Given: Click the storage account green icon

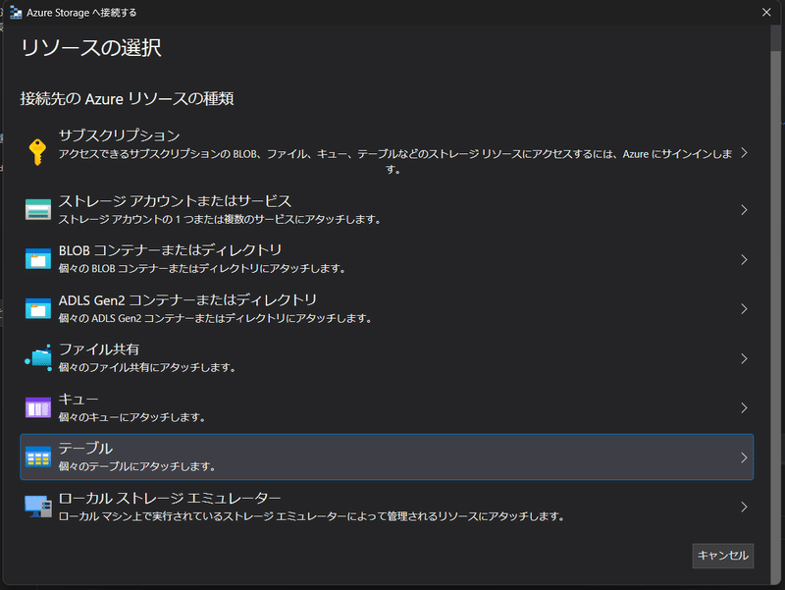Looking at the screenshot, I should tap(38, 209).
